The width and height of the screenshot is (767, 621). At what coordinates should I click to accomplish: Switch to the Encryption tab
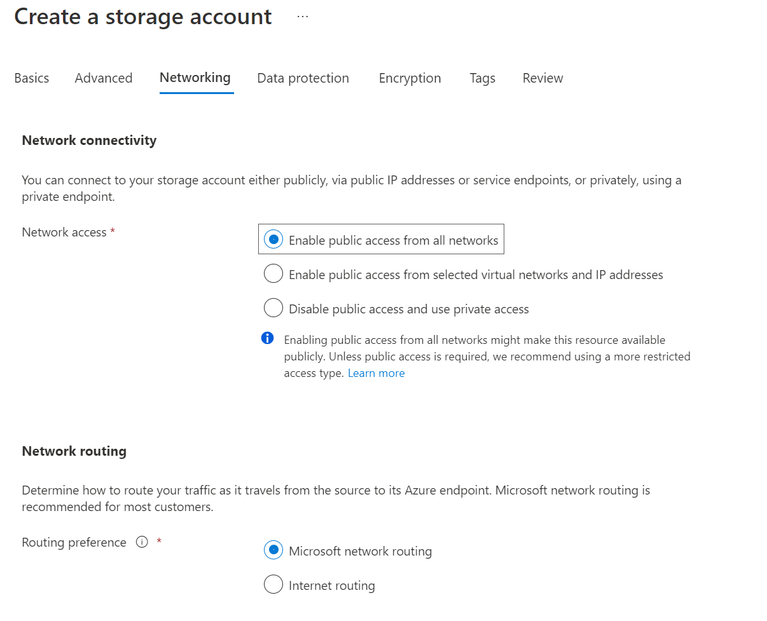(410, 78)
